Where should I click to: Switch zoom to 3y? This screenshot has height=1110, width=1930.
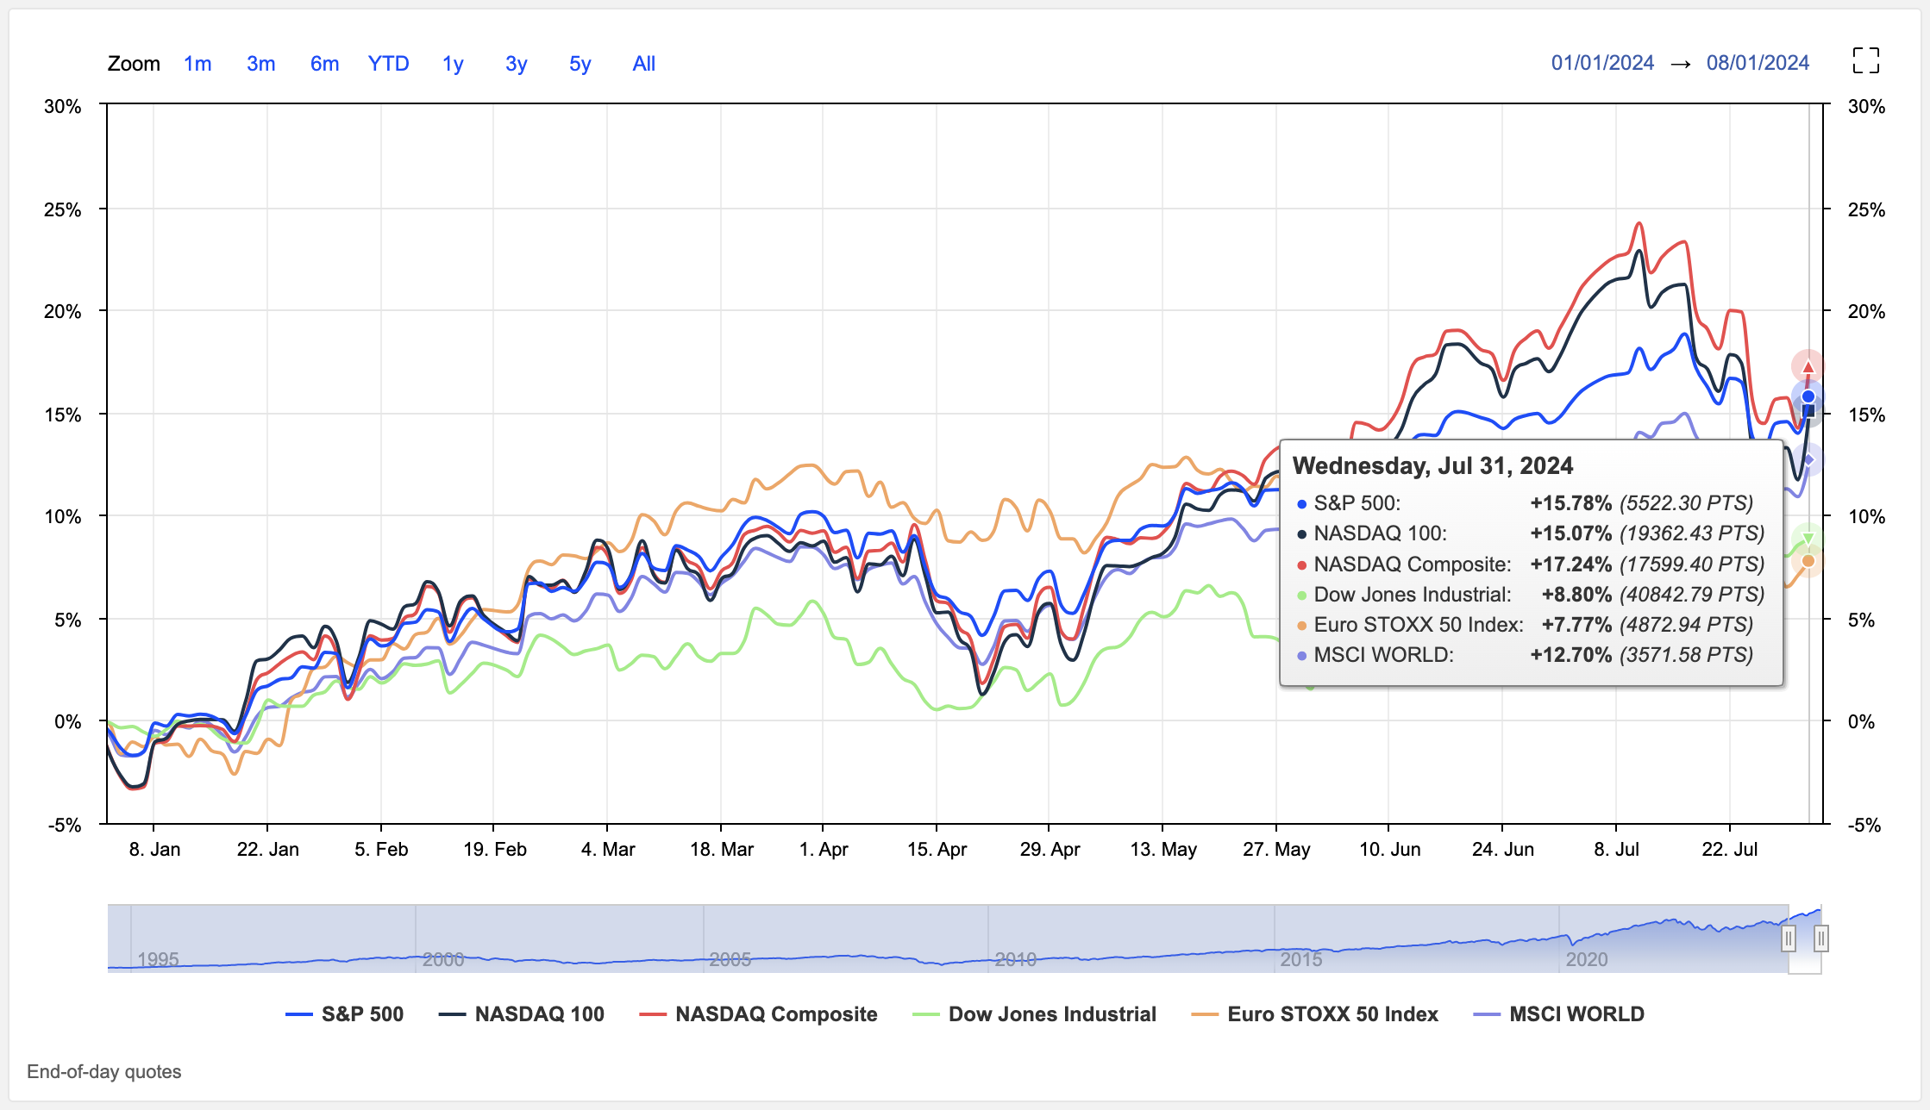click(x=516, y=64)
